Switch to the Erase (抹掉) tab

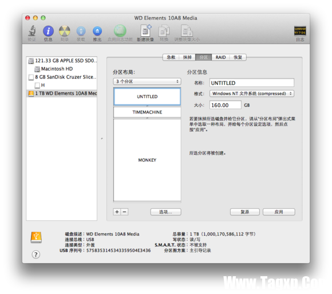187,57
